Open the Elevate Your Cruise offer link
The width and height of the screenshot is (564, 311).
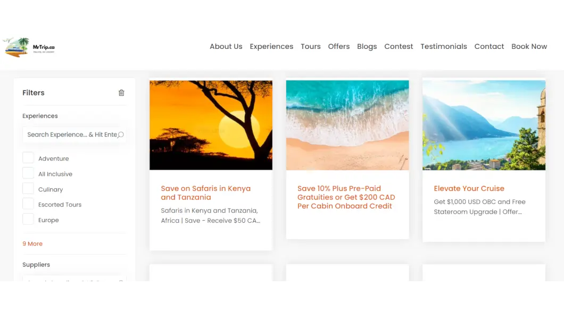tap(469, 188)
